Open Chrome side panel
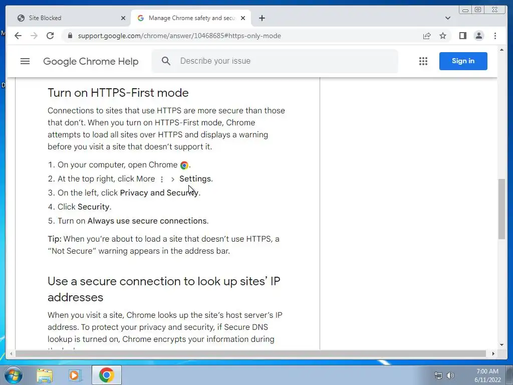The width and height of the screenshot is (513, 385). (x=462, y=36)
